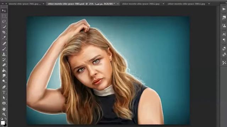
Task: Select the Healing Brush tool
Action: point(4,43)
